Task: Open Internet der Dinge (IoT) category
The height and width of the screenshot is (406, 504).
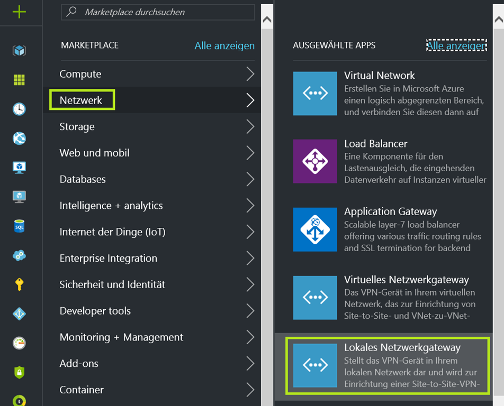Action: [112, 232]
